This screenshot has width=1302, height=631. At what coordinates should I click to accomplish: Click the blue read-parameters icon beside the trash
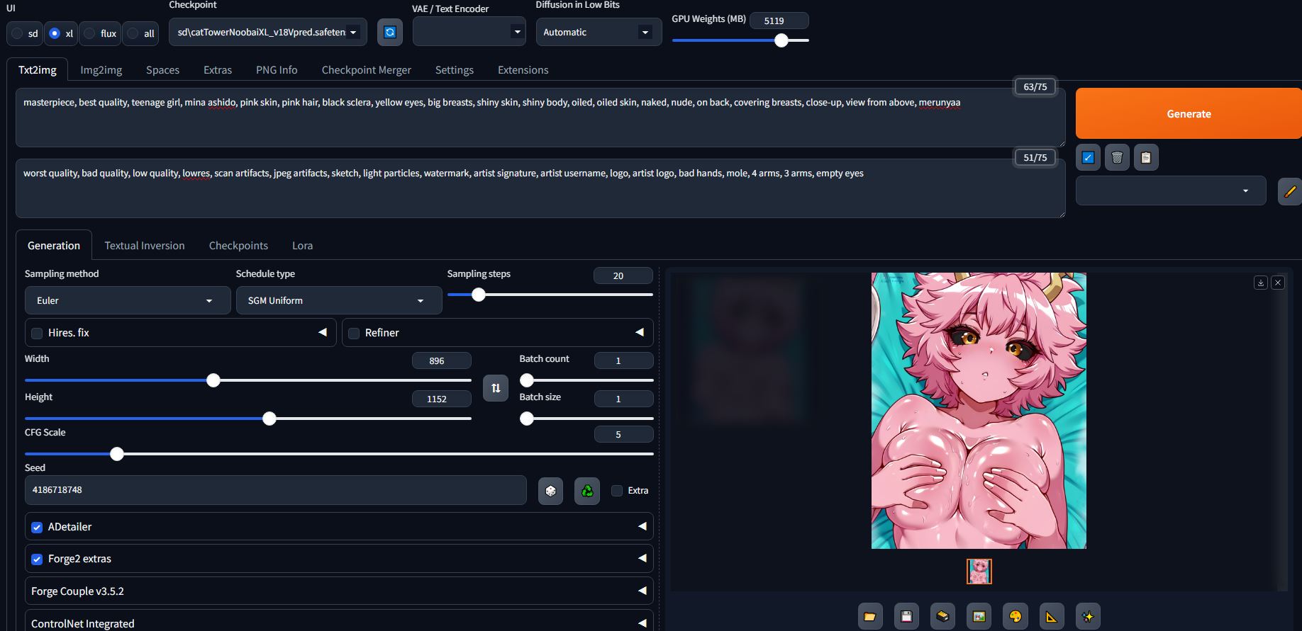tap(1088, 157)
